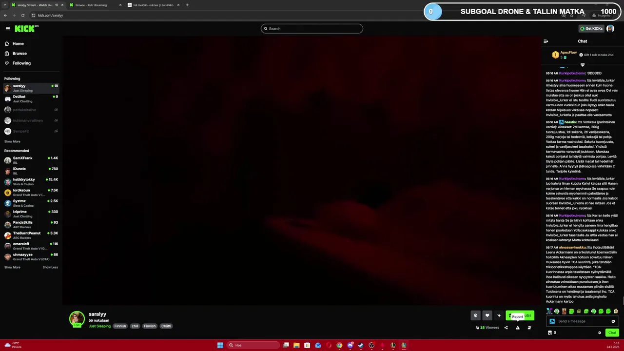Open Microsoft Store from taskbar

click(307, 345)
